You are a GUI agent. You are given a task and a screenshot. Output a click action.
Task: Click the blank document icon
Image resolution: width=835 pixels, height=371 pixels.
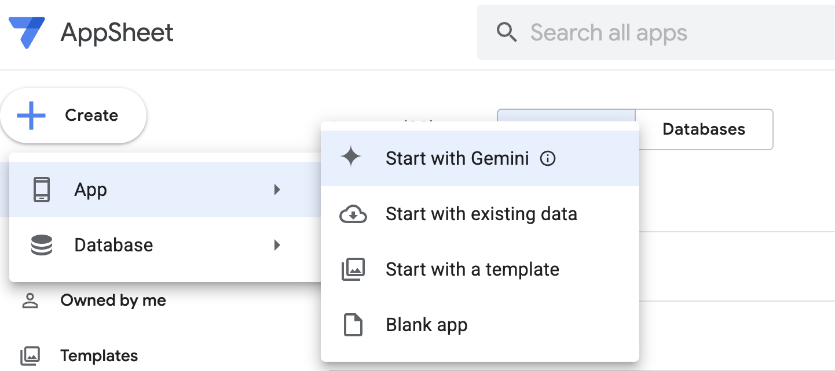[x=353, y=325]
